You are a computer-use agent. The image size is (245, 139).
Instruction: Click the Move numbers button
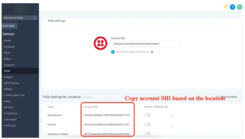(229, 97)
